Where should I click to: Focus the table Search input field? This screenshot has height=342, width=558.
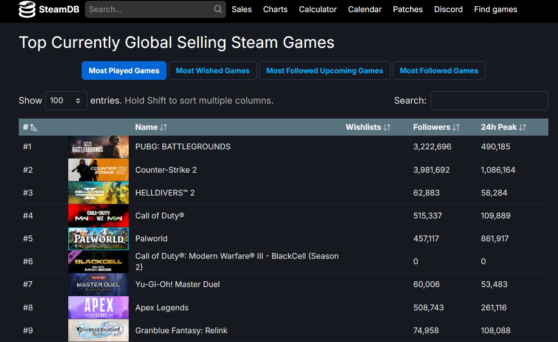tap(489, 101)
